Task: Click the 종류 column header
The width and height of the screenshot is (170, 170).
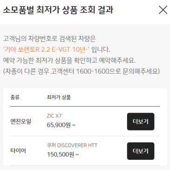Action: coord(15,97)
